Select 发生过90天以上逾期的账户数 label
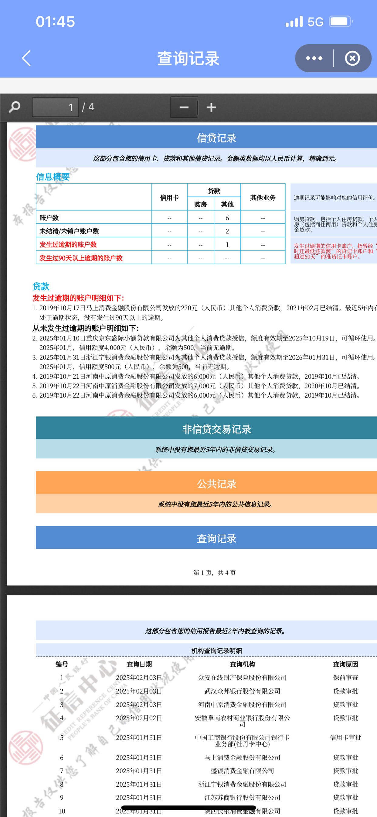This screenshot has height=817, width=377. (x=81, y=258)
